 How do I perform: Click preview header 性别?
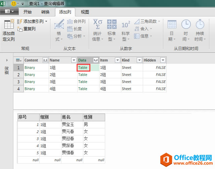pos(94,117)
